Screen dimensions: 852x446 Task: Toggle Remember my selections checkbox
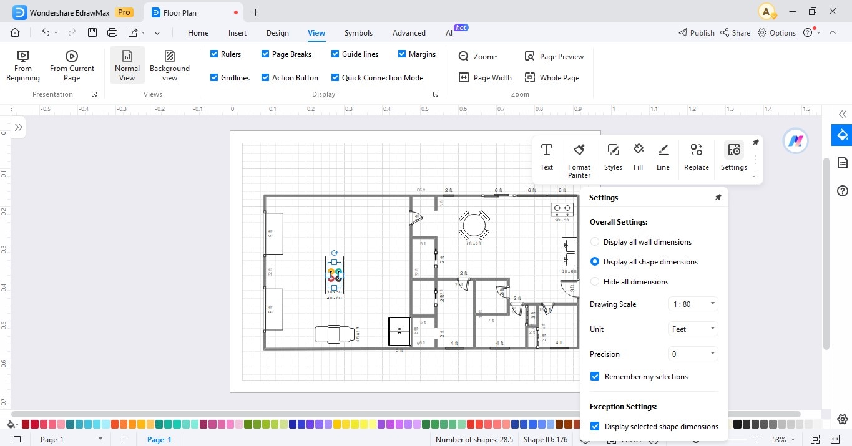(x=595, y=377)
